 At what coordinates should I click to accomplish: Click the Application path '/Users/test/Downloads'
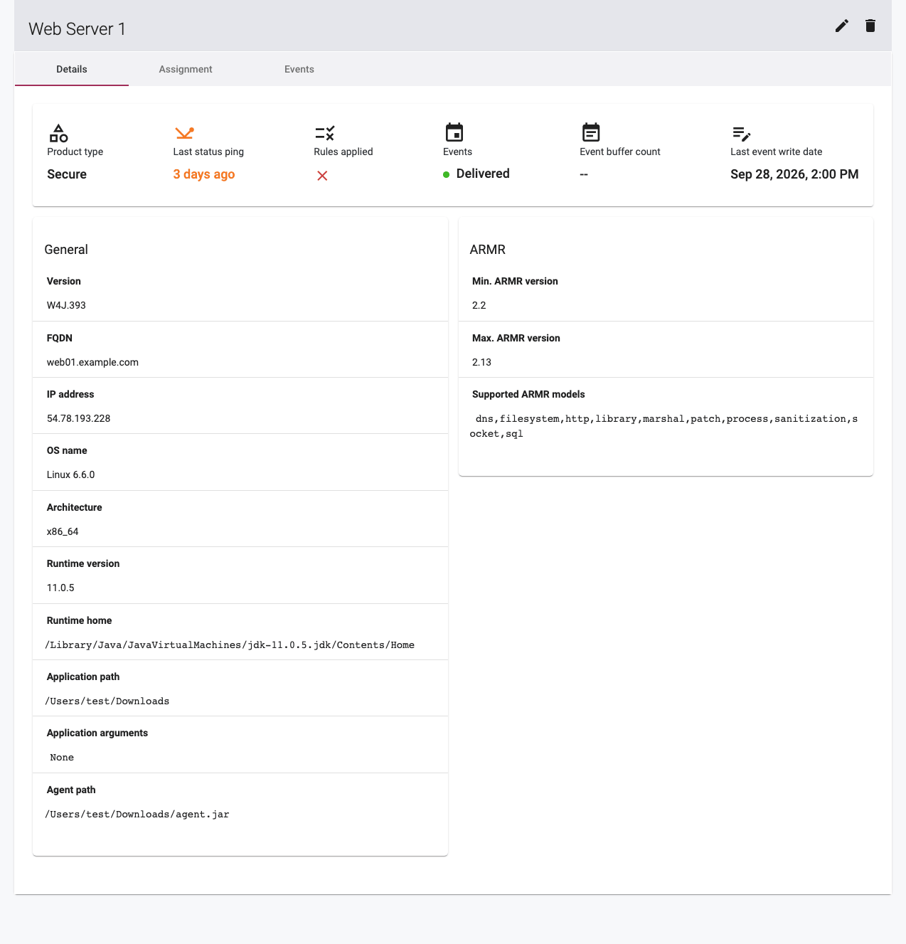tap(107, 701)
